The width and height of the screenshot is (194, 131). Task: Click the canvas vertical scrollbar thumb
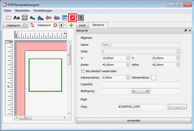click(69, 55)
